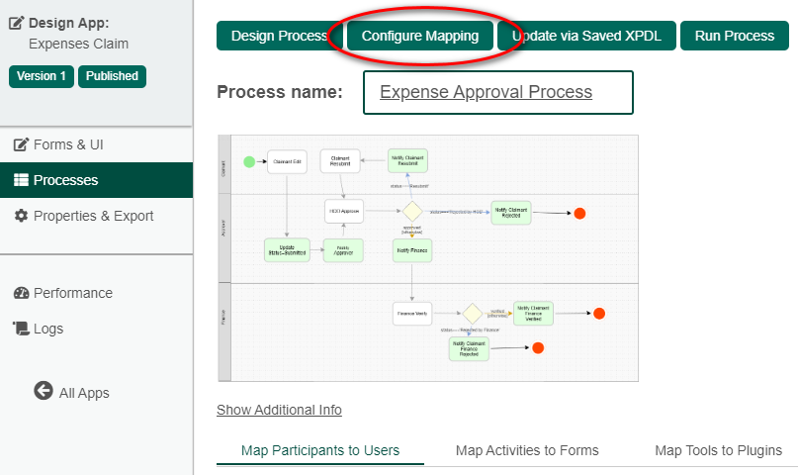Select the Map Participants to Users tab

320,450
